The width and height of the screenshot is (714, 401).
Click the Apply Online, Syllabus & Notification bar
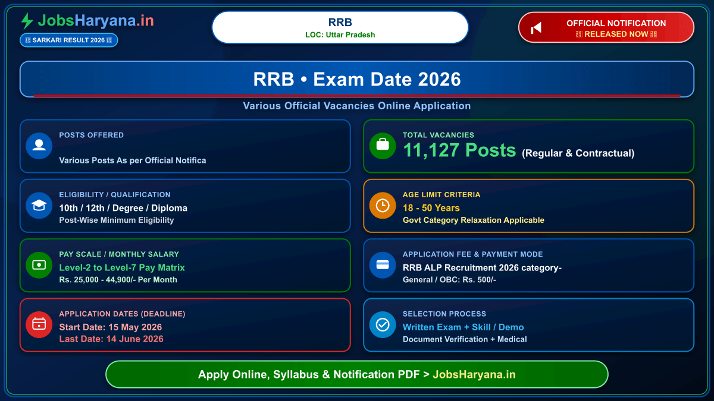[x=357, y=374]
